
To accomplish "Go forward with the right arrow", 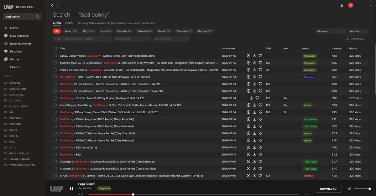I will point(58,5).
